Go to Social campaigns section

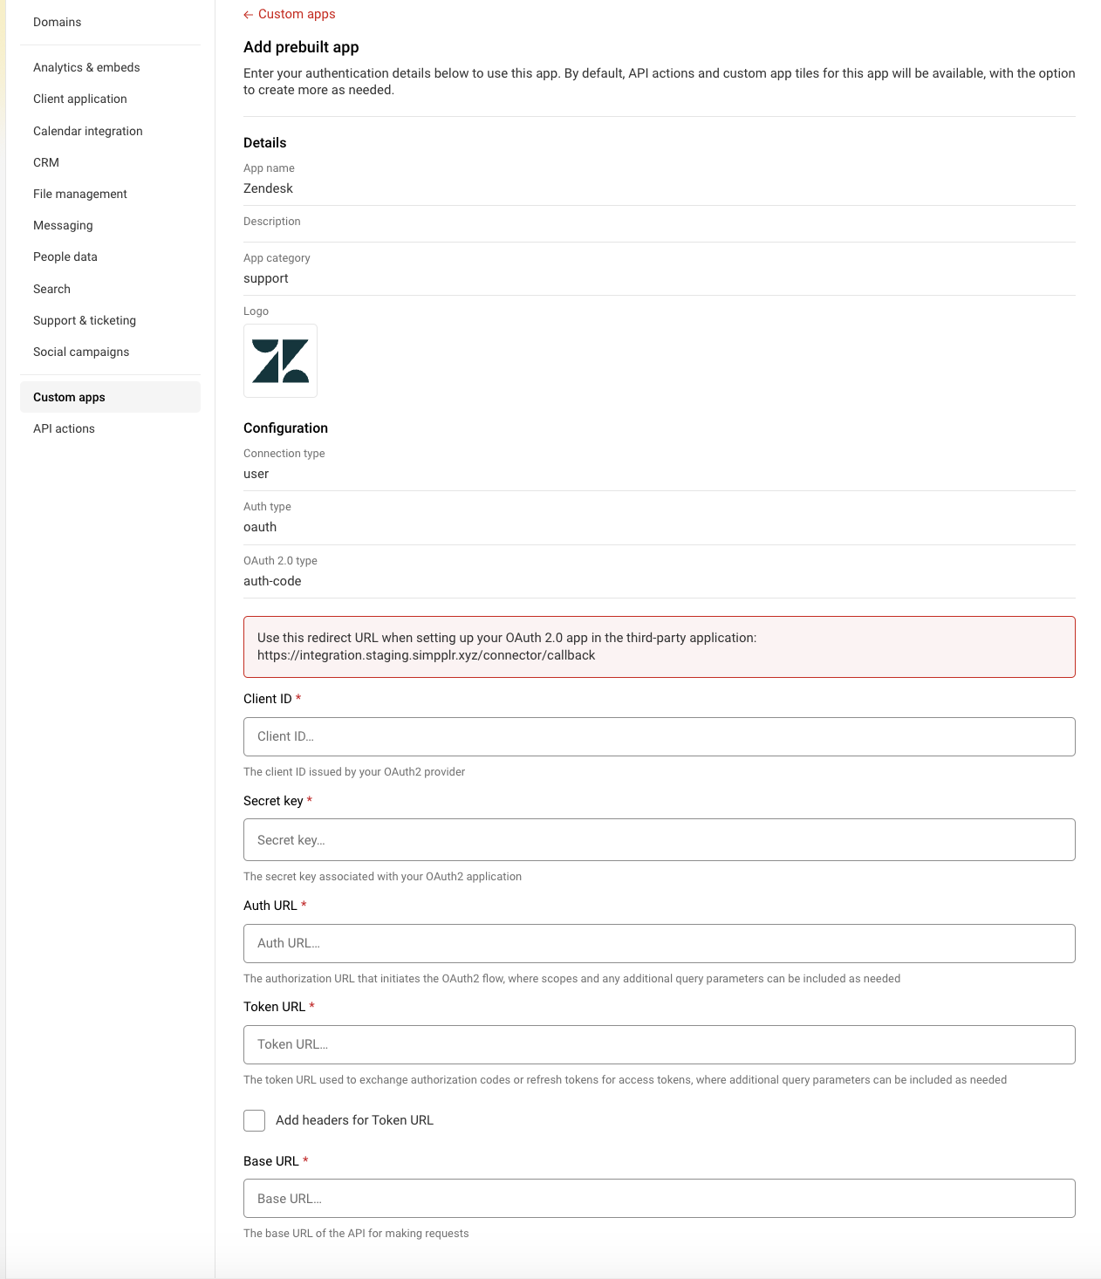(81, 352)
